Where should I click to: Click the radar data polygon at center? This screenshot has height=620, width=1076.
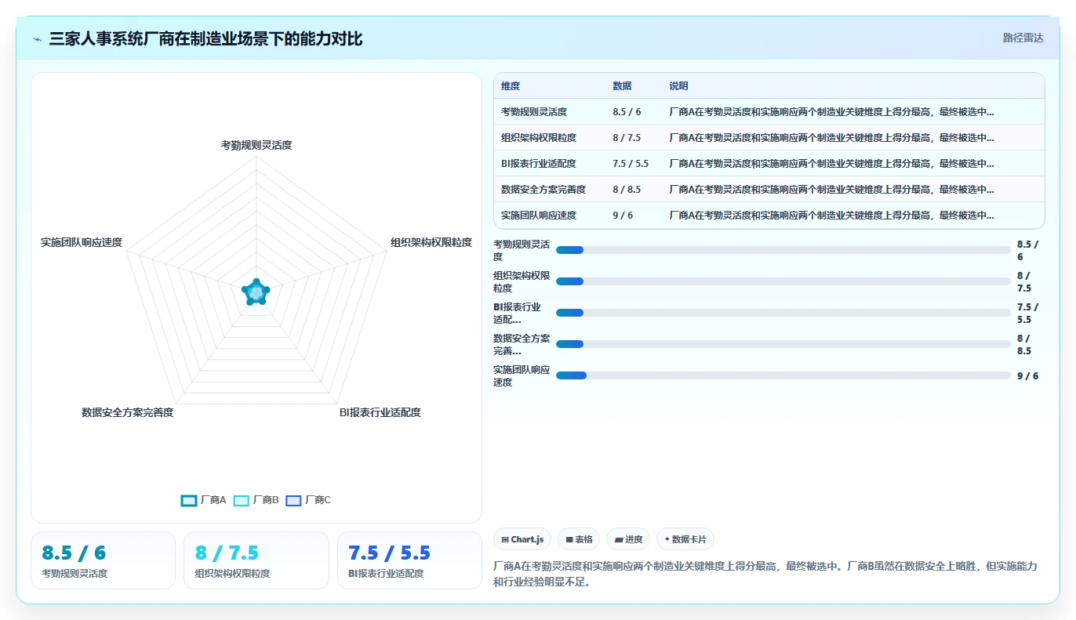pos(256,292)
